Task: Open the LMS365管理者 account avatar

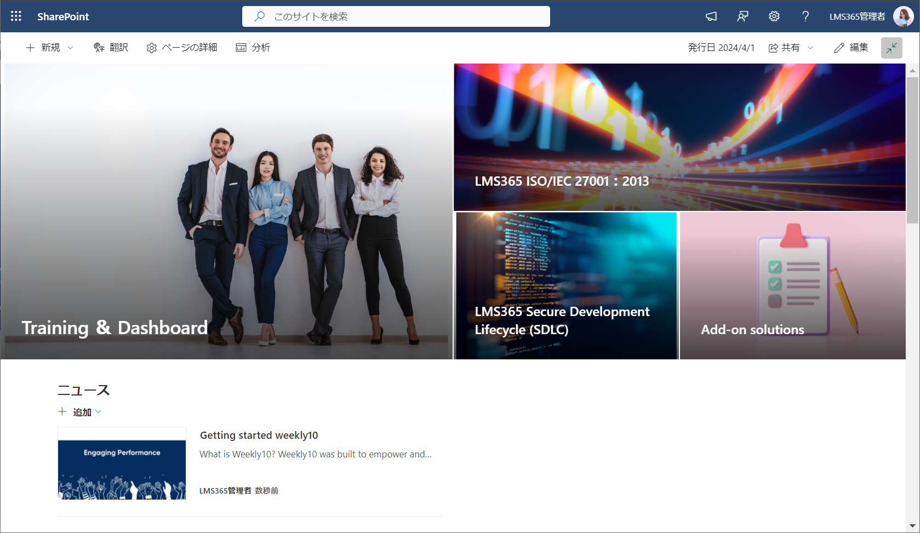Action: coord(902,16)
